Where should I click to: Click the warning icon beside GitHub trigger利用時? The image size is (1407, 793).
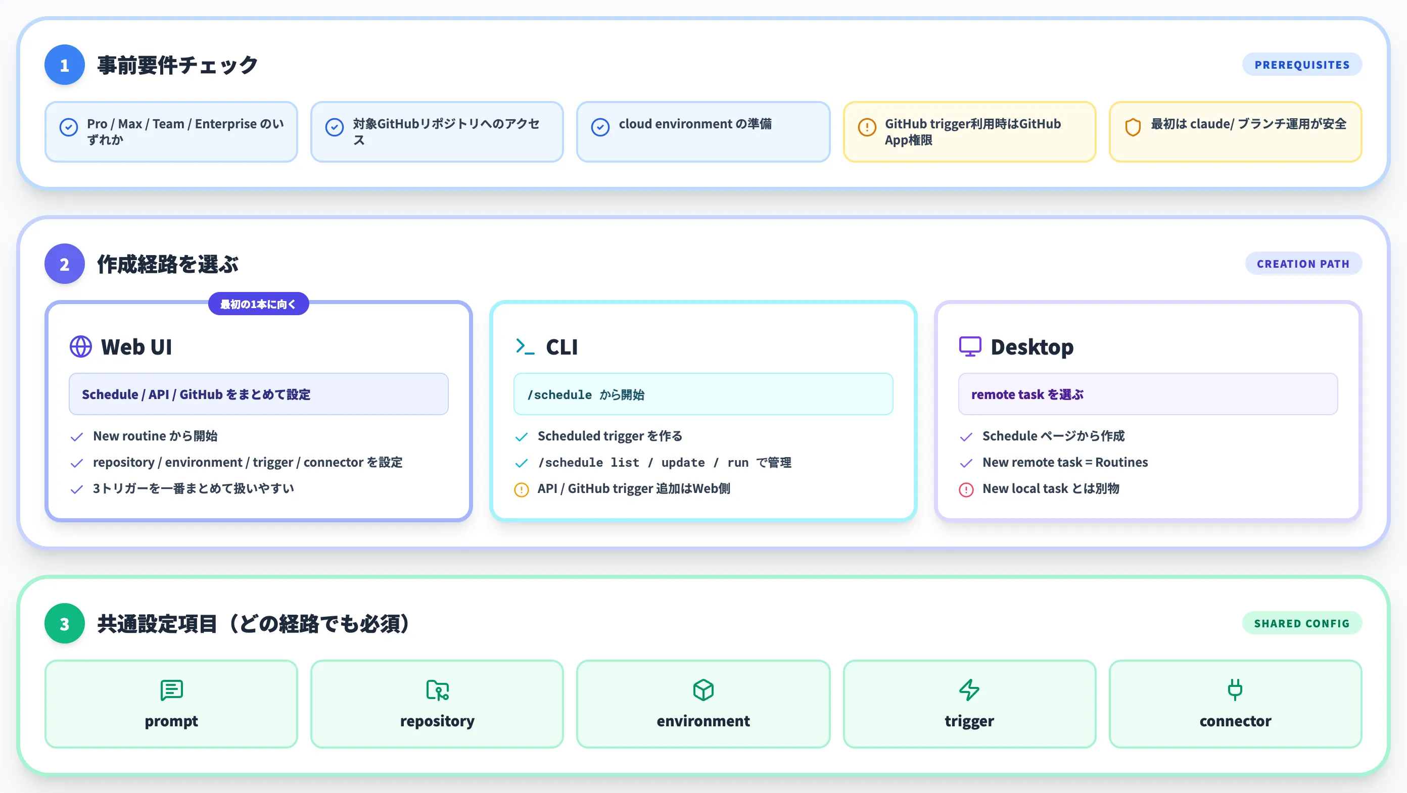click(867, 127)
